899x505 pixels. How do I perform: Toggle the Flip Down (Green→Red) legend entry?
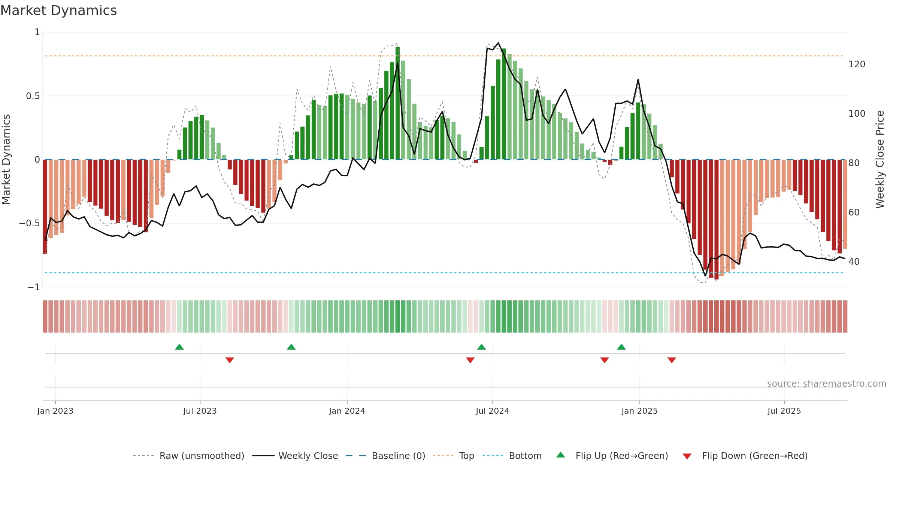(x=745, y=456)
